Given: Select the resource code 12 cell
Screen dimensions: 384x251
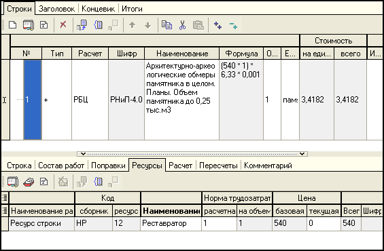Looking at the screenshot, I should coord(126,223).
